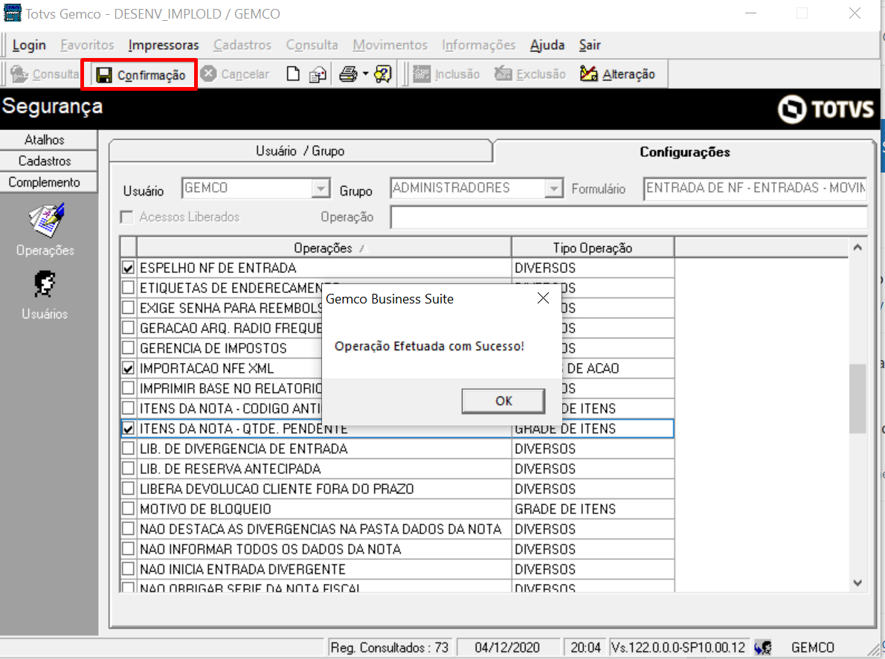
Task: Uncheck IMPORTACAO NFE XML
Action: click(x=128, y=368)
